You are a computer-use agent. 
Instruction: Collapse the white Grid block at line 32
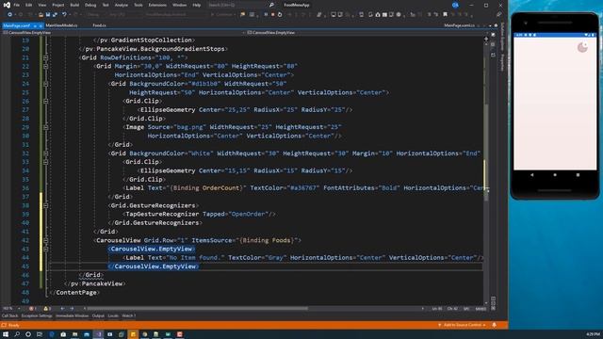[45, 153]
